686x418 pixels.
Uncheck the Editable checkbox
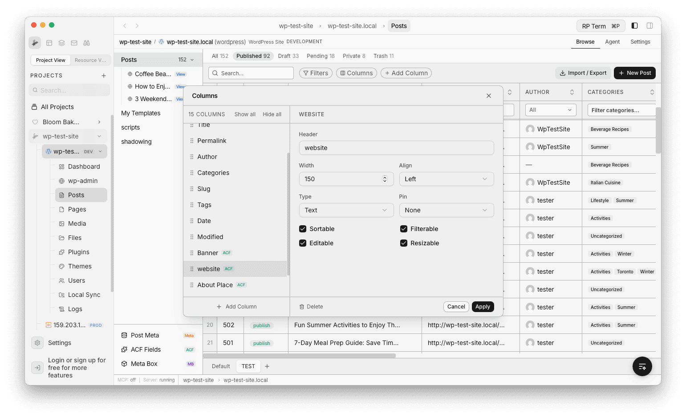pyautogui.click(x=303, y=243)
